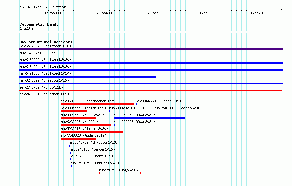The image size is (292, 186).
Task: Select the thin blue line under nsv3240399
Action: tap(151, 83)
